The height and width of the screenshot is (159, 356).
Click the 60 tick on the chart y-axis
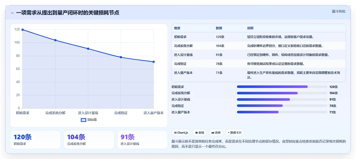coord(18,69)
